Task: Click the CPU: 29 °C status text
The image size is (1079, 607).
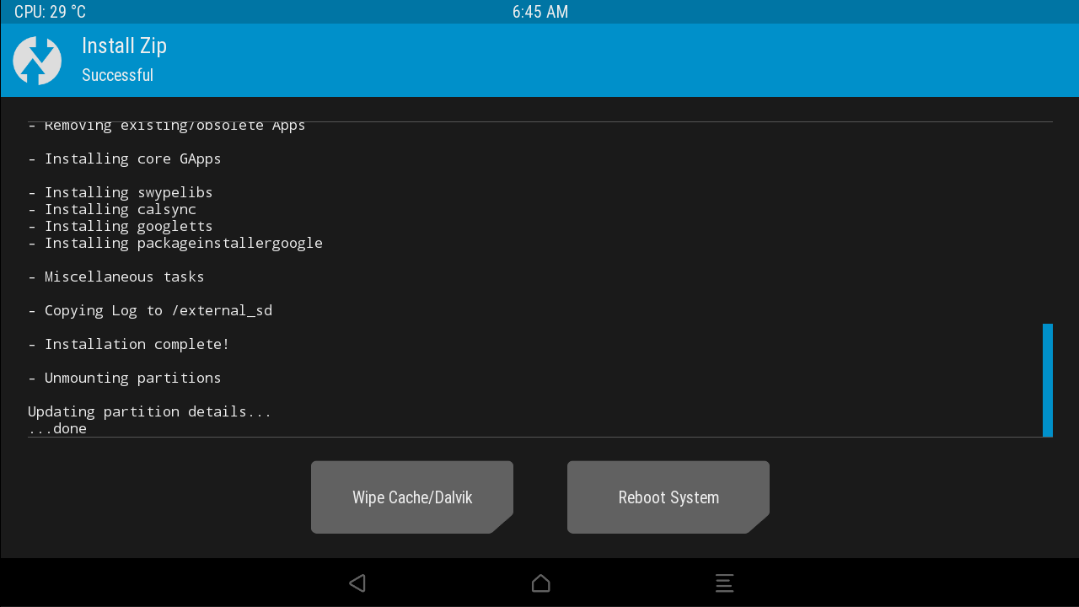Action: (x=50, y=12)
